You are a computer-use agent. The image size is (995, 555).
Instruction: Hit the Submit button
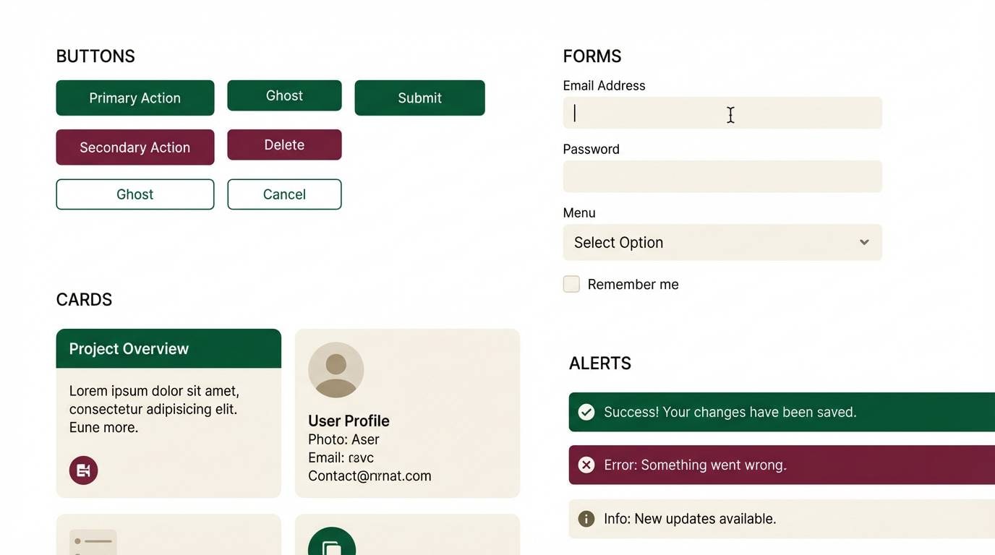pos(419,98)
